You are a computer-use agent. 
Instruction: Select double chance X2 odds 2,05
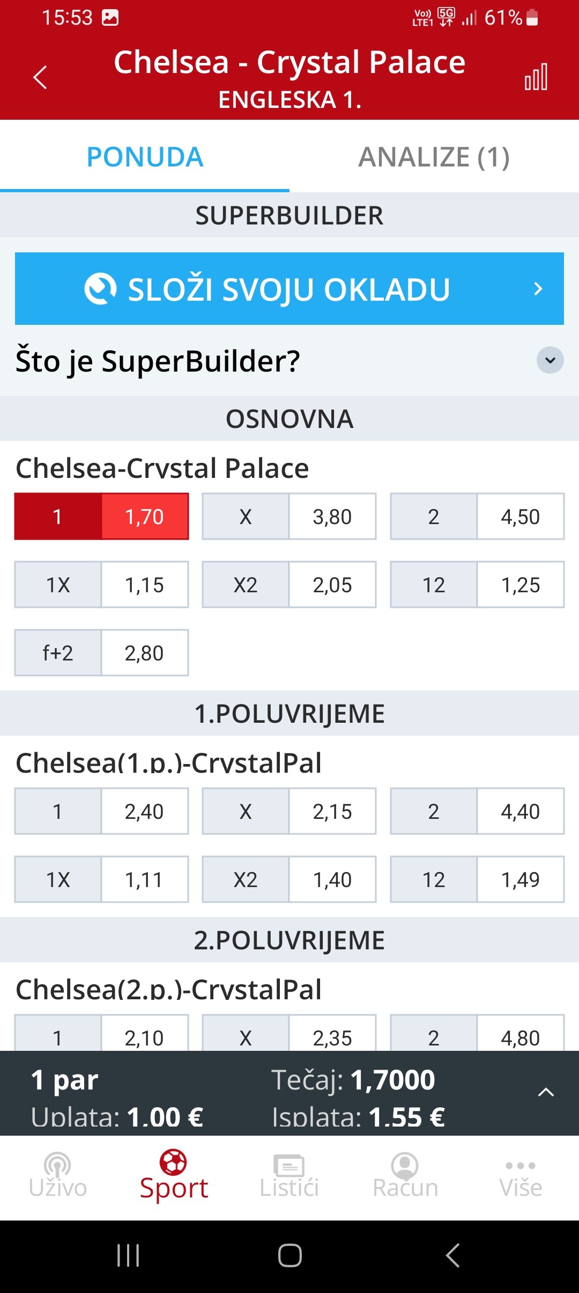(289, 585)
